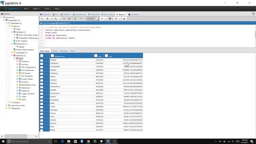Click the Clear/Edit eraser toolbar icon
Screen dimensions: 256x144
(x=116, y=19)
